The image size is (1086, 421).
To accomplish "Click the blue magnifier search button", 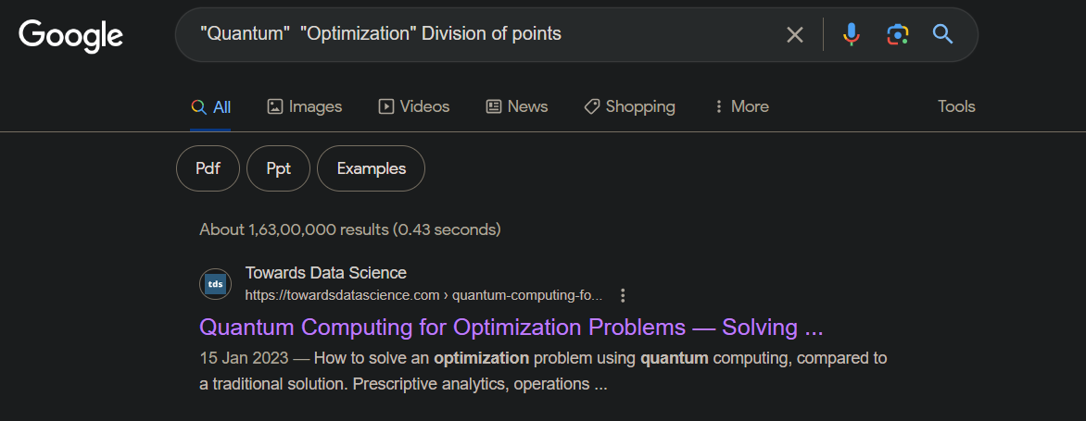I will (942, 34).
